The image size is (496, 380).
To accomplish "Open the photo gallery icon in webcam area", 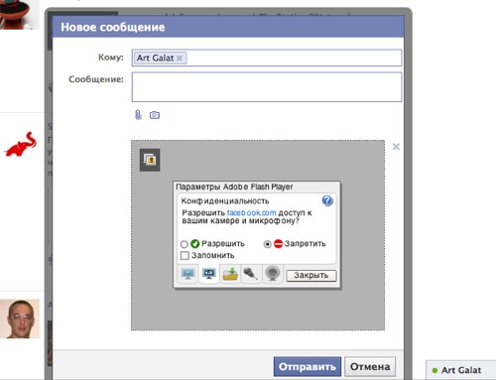I will (x=150, y=160).
